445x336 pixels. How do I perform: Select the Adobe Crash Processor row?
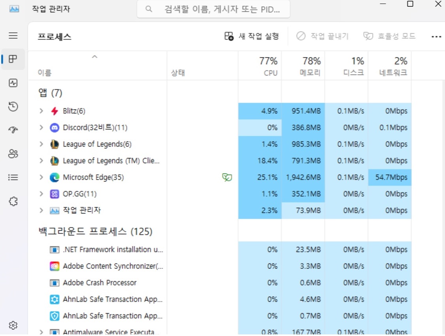point(100,283)
